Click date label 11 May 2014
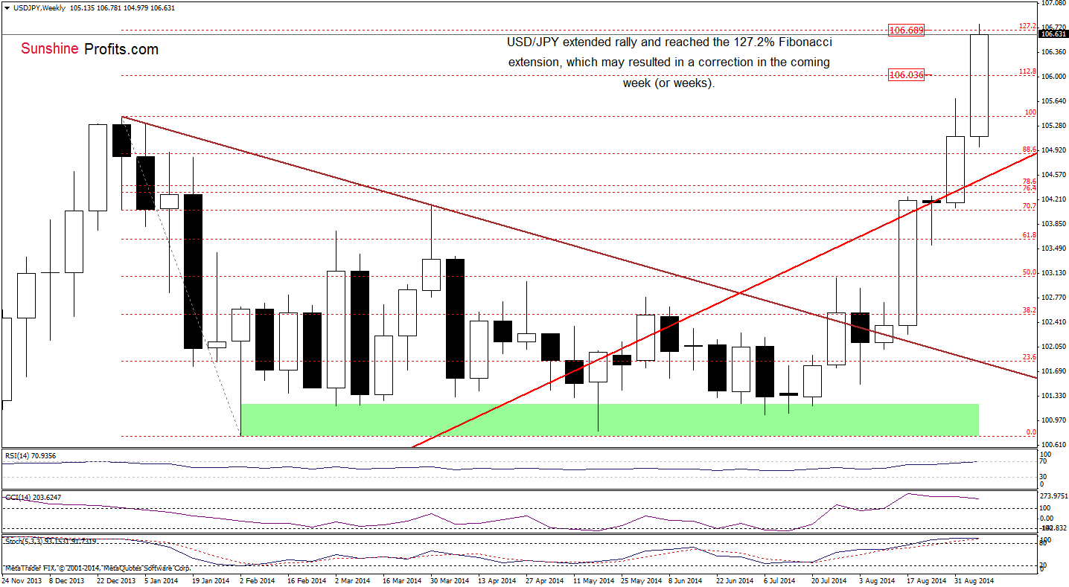The image size is (1069, 587). tap(593, 580)
